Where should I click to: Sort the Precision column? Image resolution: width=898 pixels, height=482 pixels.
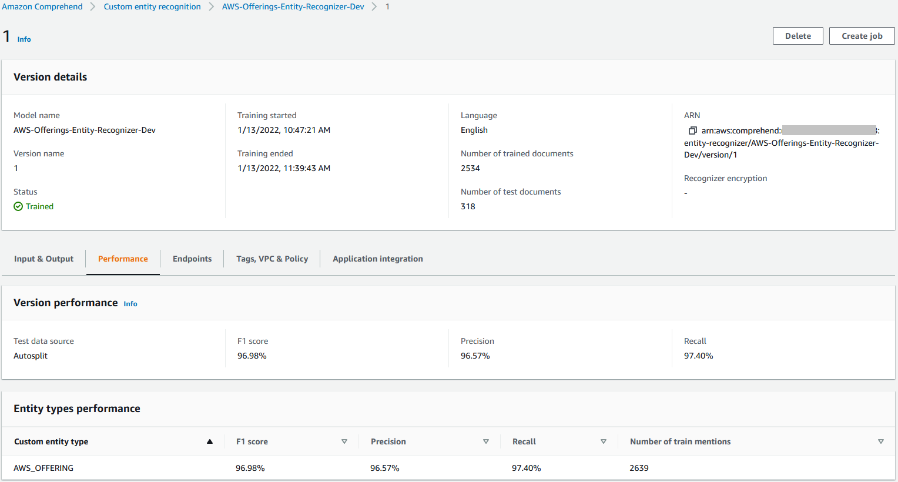486,441
